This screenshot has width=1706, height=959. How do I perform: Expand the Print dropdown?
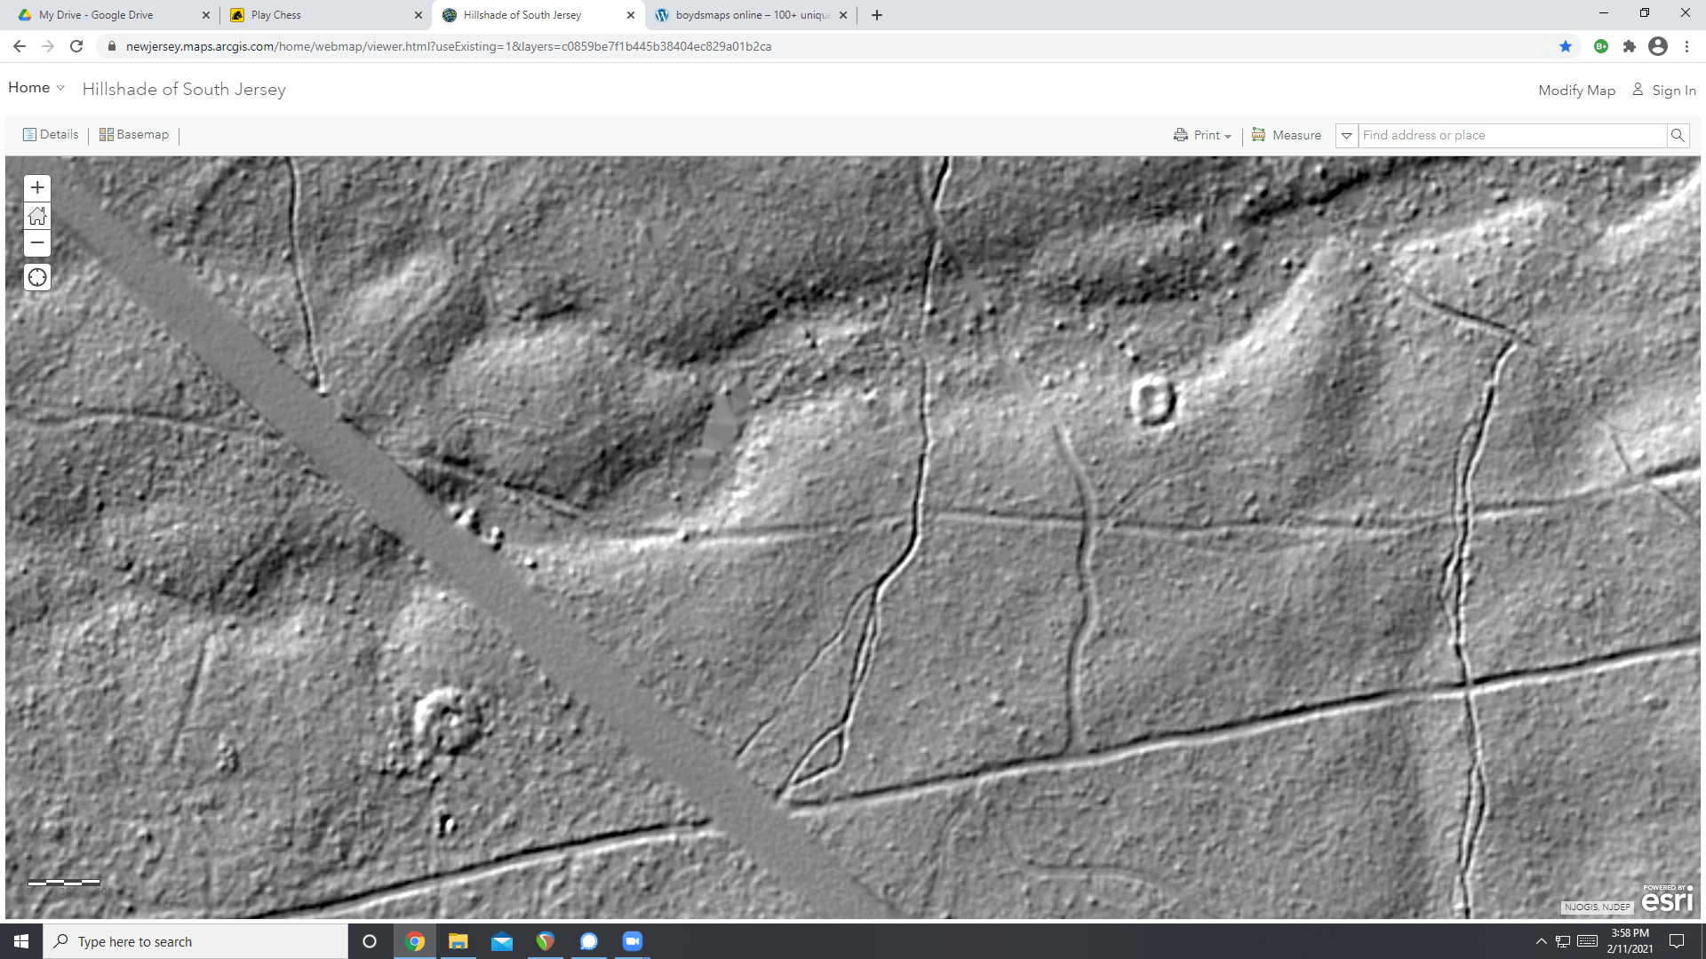[x=1203, y=135]
